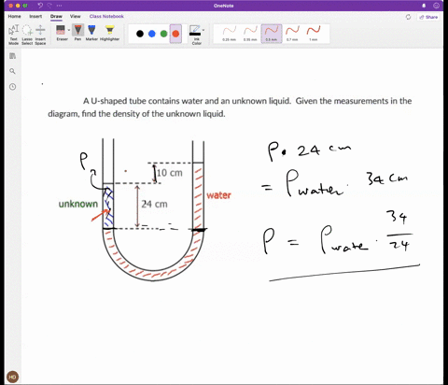
Task: Set pen thickness to 0.7 mm
Action: pos(292,34)
